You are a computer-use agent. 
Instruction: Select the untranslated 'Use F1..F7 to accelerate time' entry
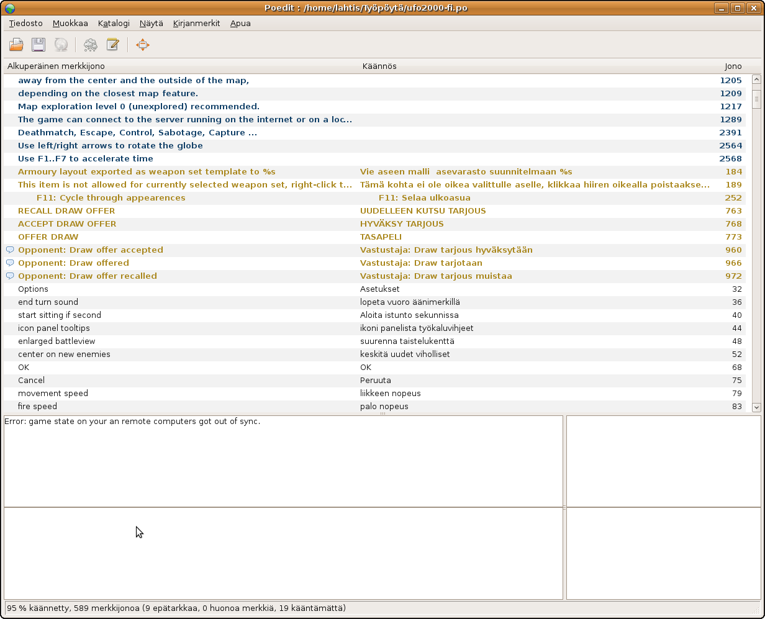click(x=85, y=158)
